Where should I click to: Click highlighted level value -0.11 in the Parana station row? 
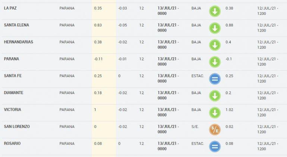tap(98, 59)
